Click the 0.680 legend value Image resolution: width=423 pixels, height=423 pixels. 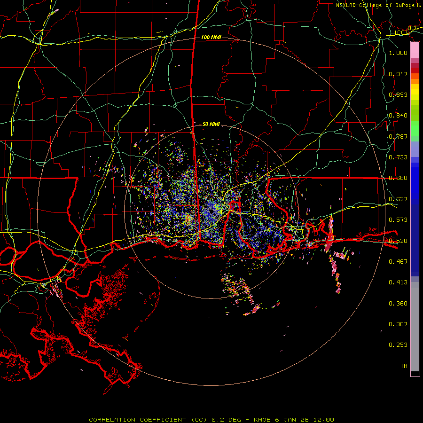click(398, 178)
